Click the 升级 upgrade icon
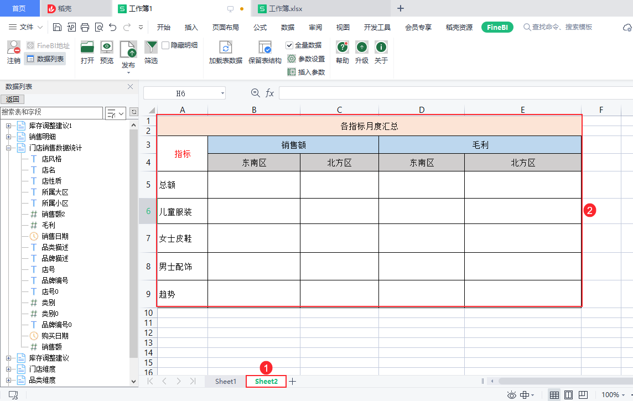Viewport: 633px width, 401px height. click(x=362, y=47)
